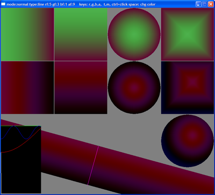Minimize the gradient demo window
This screenshot has height=195, width=215.
pos(198,4)
